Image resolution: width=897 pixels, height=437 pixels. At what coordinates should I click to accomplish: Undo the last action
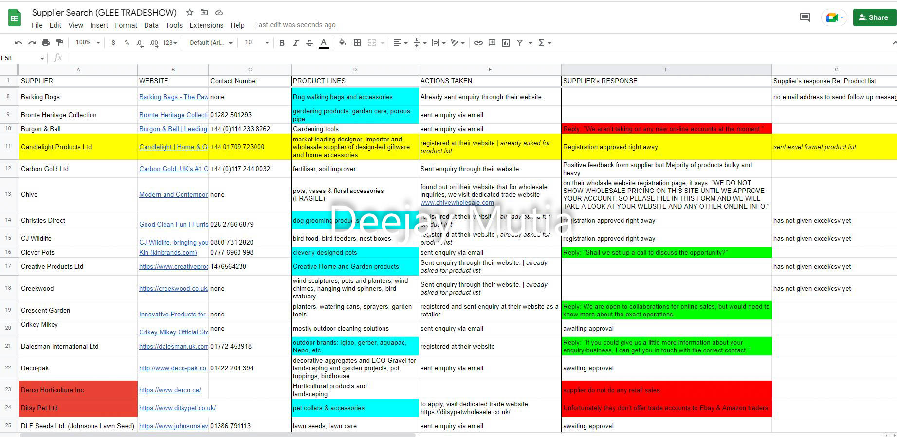coord(18,43)
